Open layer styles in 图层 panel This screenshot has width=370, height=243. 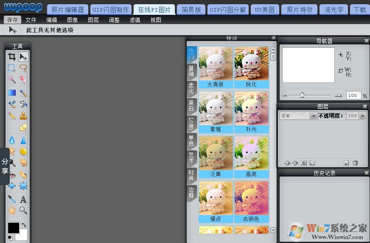click(312, 163)
